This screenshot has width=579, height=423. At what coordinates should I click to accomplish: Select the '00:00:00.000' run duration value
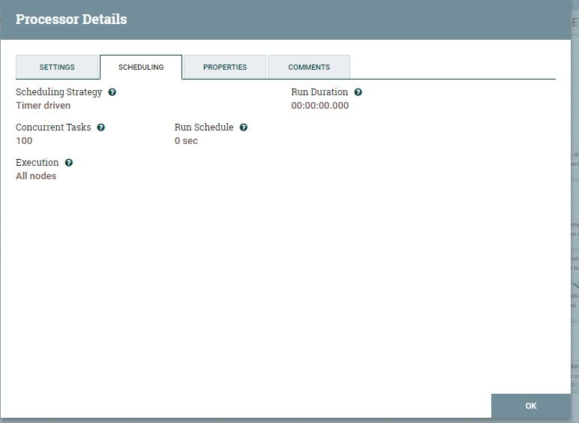click(x=319, y=106)
